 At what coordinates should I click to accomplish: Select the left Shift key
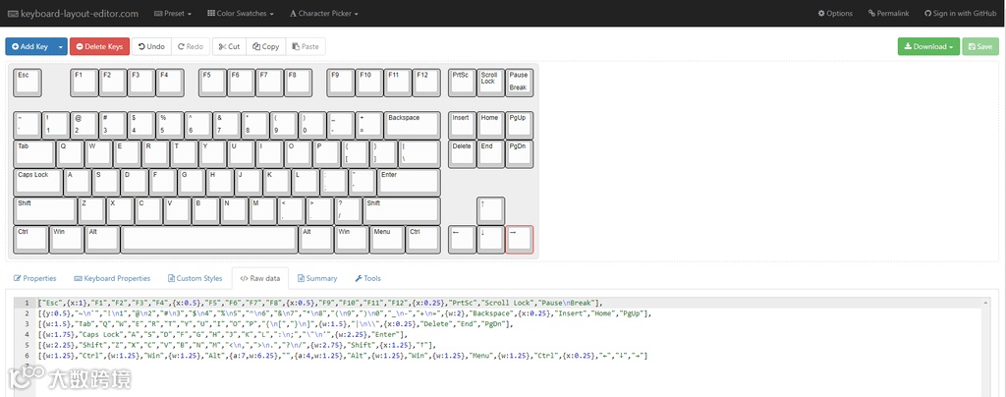[45, 210]
